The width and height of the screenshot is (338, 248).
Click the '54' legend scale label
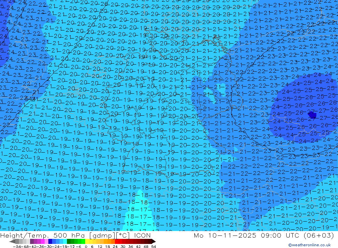point(153,247)
